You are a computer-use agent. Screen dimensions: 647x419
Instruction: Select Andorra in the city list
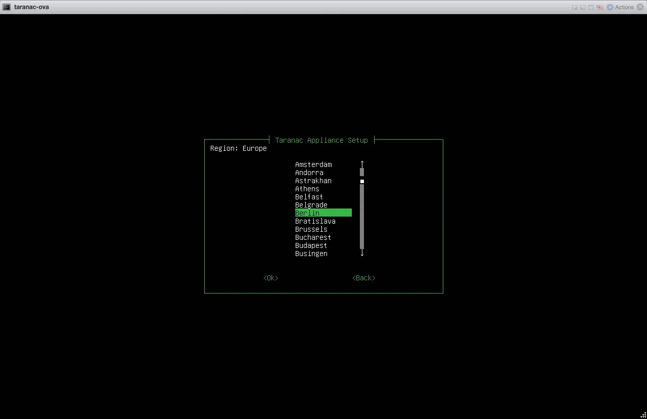pos(309,173)
